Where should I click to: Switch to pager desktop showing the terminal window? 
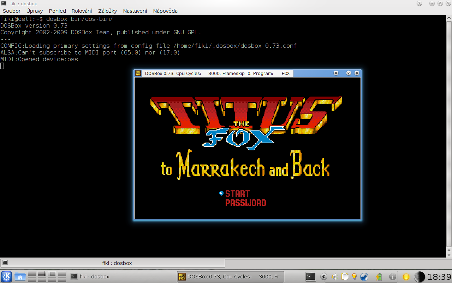point(42,273)
